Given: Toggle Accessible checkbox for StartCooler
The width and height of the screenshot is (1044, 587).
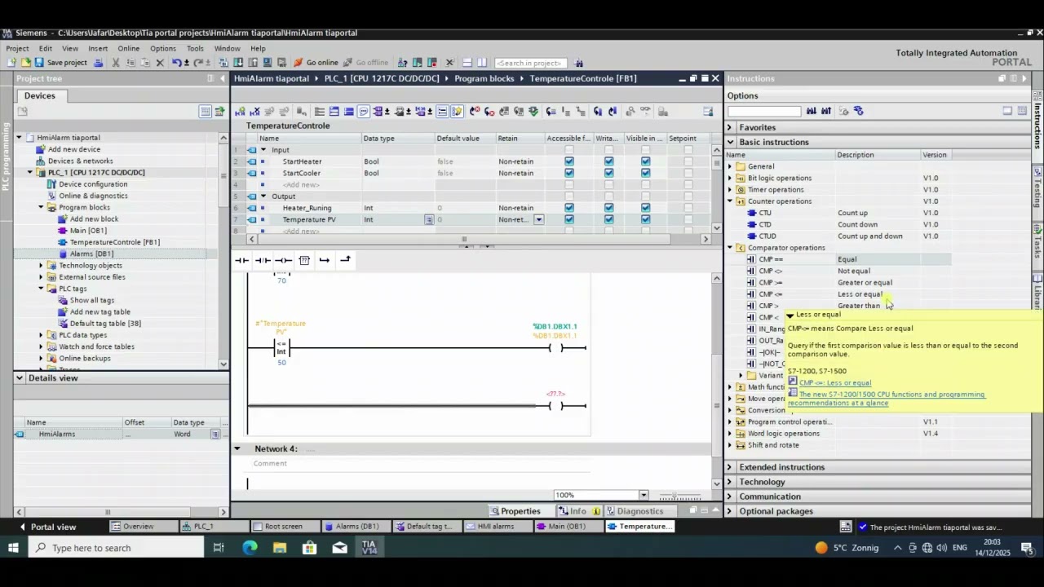Looking at the screenshot, I should click(569, 173).
